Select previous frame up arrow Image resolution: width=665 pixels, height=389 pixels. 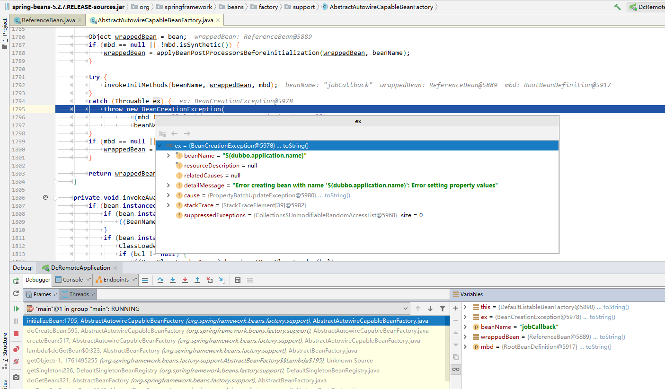pos(418,309)
